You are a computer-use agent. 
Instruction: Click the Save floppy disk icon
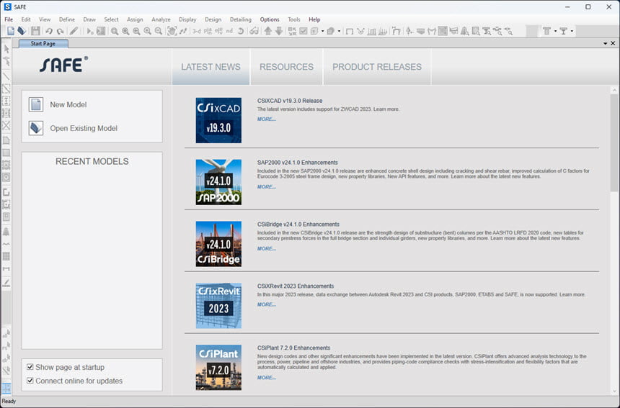(x=35, y=31)
